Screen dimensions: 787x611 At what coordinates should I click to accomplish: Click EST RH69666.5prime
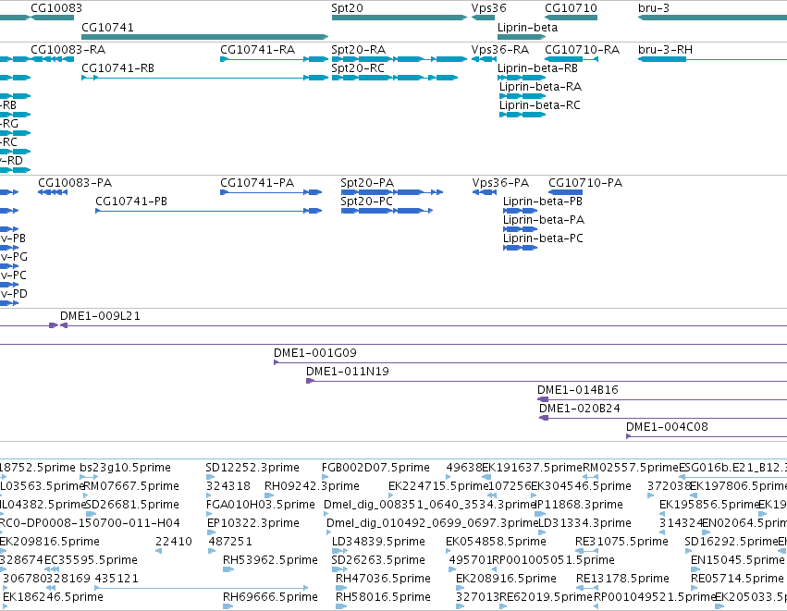point(270,597)
